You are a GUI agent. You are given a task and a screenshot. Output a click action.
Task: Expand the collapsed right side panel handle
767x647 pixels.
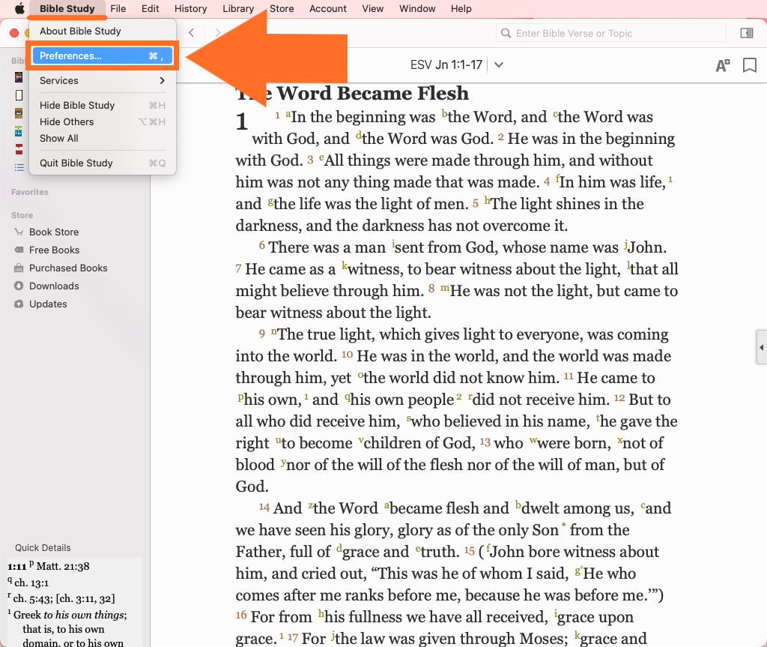tap(761, 348)
